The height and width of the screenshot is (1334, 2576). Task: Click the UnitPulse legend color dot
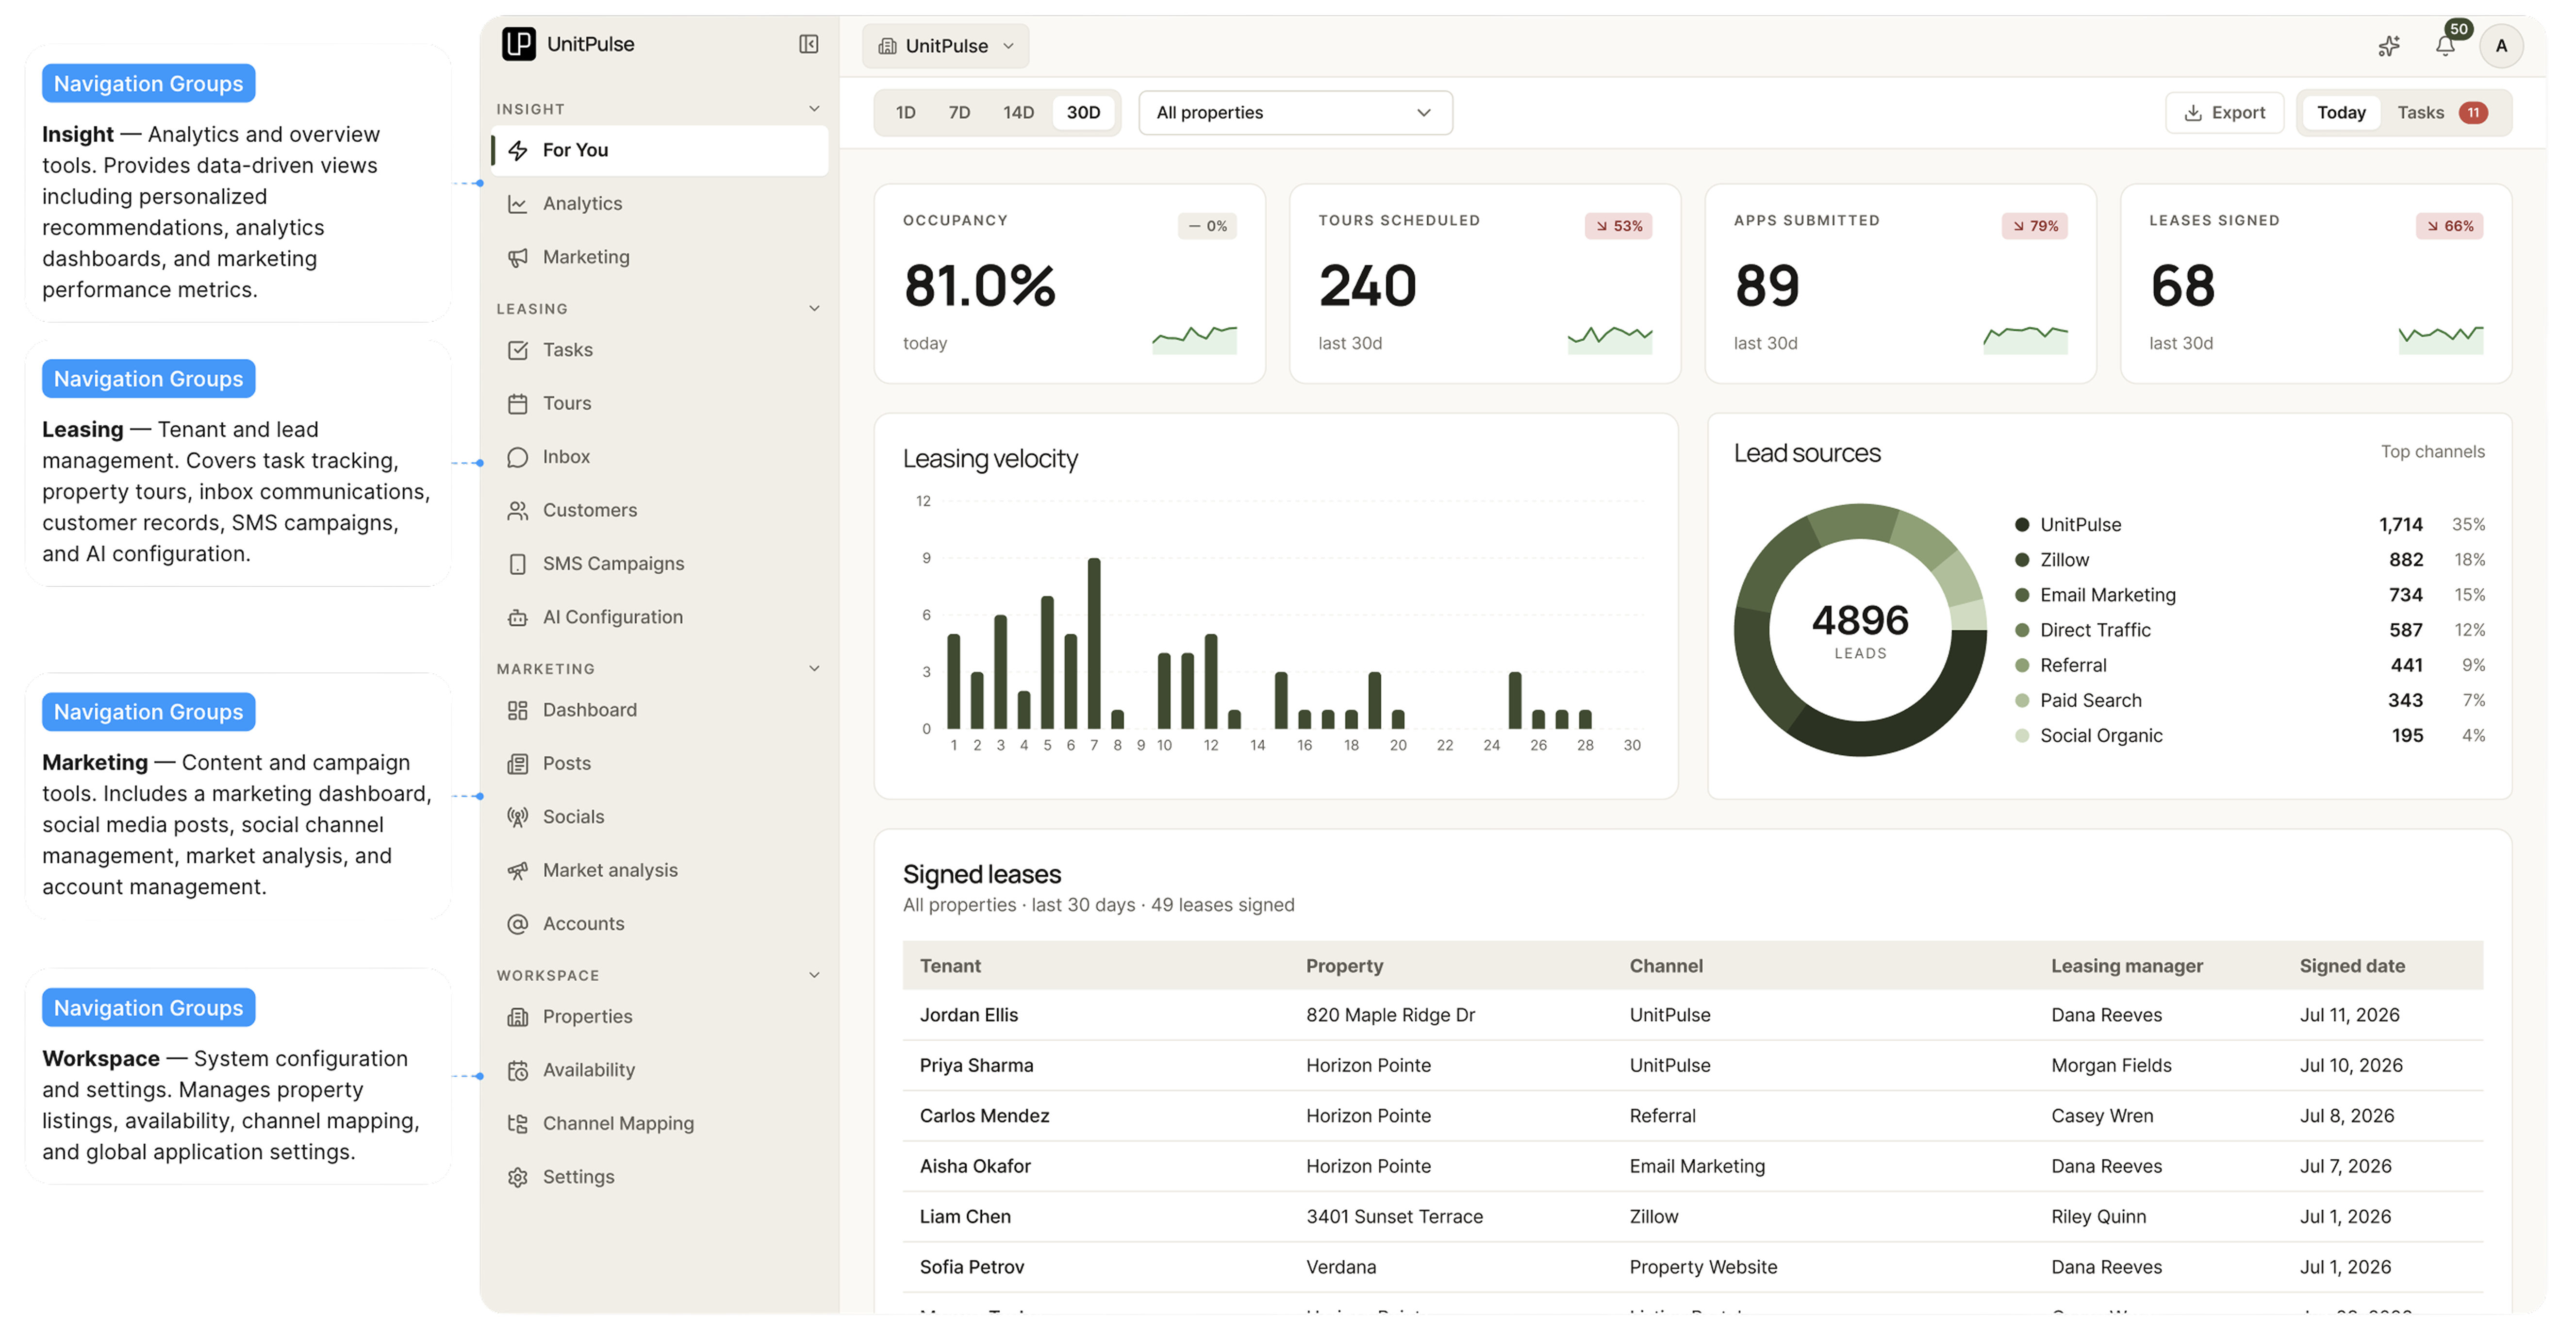2021,525
